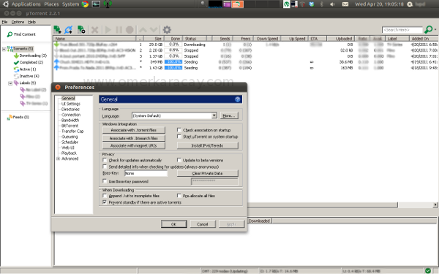This screenshot has width=439, height=274.
Task: Select Connection in preferences list
Action: tap(71, 115)
